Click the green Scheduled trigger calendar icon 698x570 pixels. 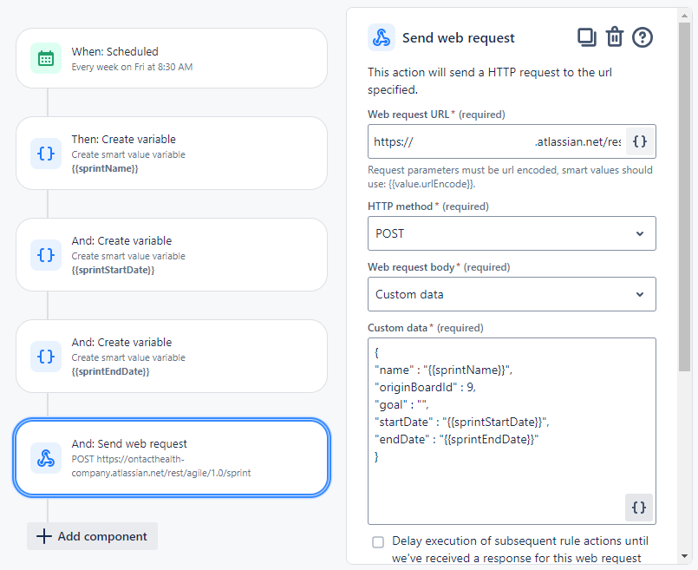[46, 58]
